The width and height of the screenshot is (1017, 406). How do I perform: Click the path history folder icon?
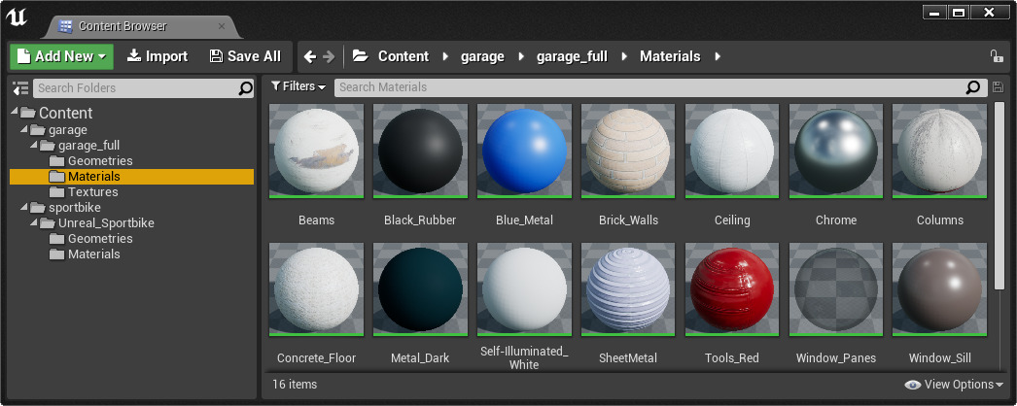(360, 56)
